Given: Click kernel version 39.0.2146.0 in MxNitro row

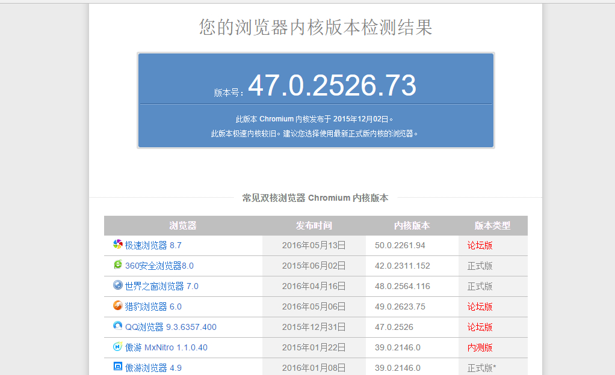Looking at the screenshot, I should 398,347.
